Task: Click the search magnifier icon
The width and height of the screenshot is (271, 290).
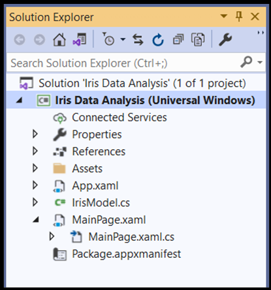Action: 246,62
